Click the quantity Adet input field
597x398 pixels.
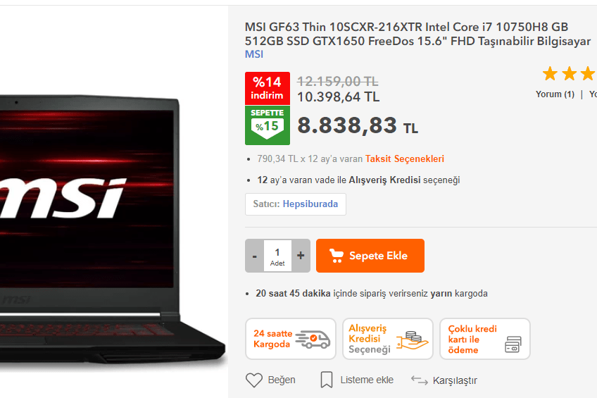277,256
